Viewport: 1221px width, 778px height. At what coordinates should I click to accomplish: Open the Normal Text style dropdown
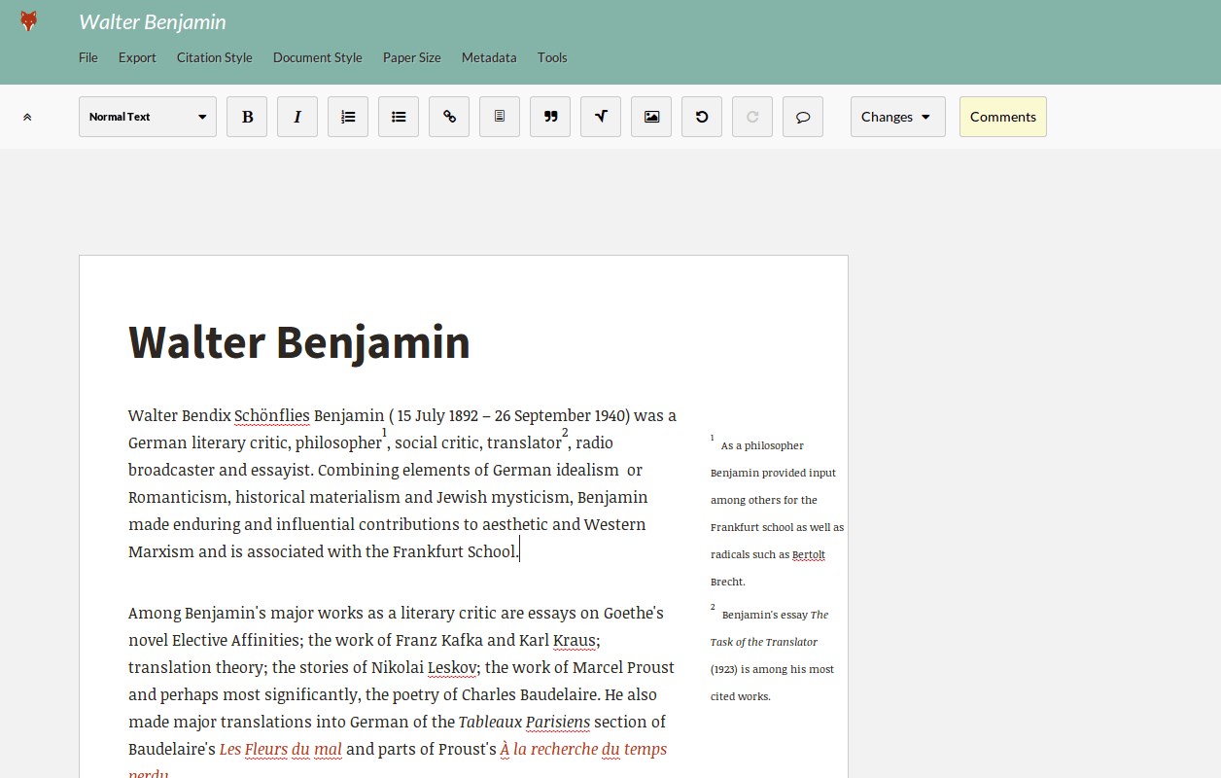[x=148, y=117]
